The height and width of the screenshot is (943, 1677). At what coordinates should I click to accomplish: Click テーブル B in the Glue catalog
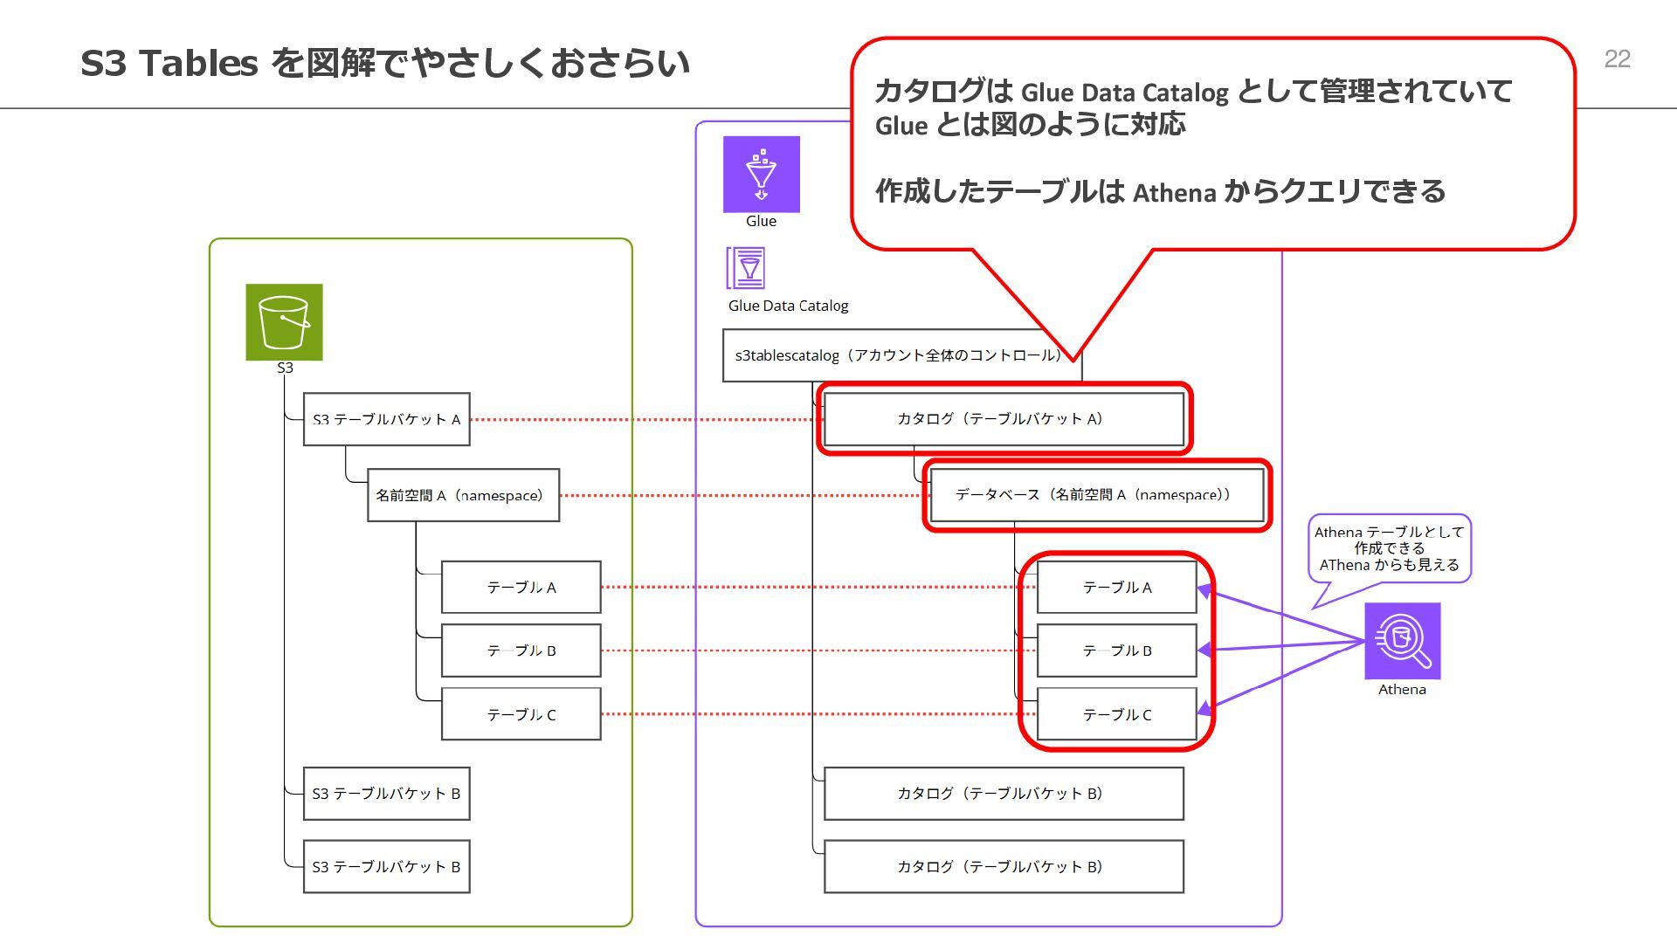tap(1116, 650)
